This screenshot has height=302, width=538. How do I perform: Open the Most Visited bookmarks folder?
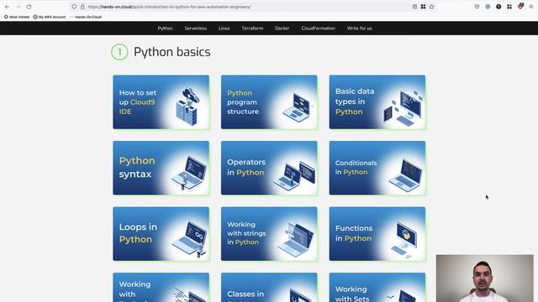[17, 17]
